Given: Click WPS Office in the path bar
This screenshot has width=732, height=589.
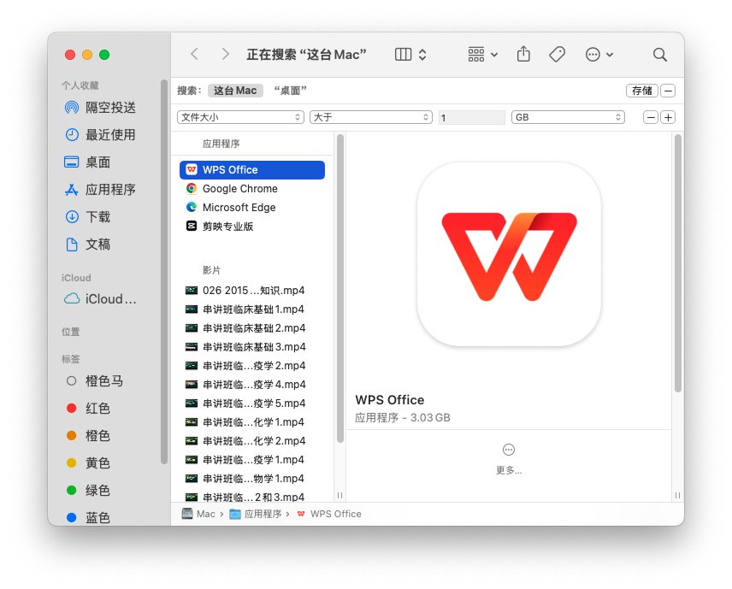Looking at the screenshot, I should click(328, 514).
